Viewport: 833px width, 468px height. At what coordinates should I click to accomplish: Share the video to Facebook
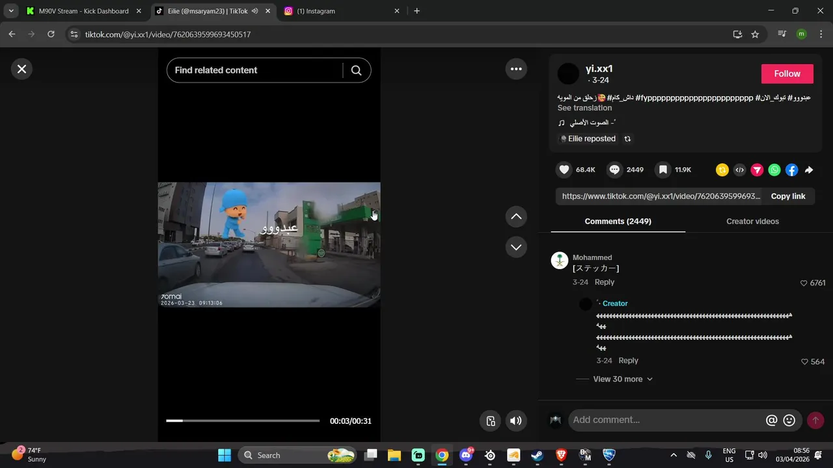point(791,170)
